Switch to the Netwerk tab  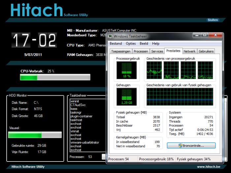pos(189,51)
